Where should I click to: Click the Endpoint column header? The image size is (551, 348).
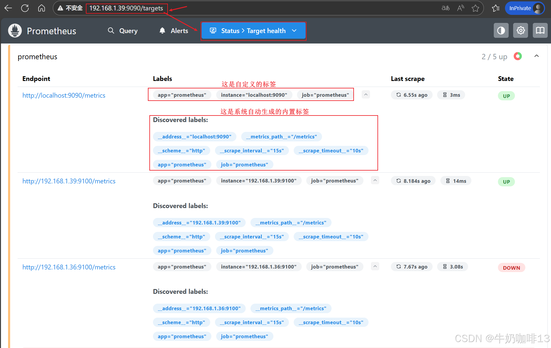(x=36, y=79)
